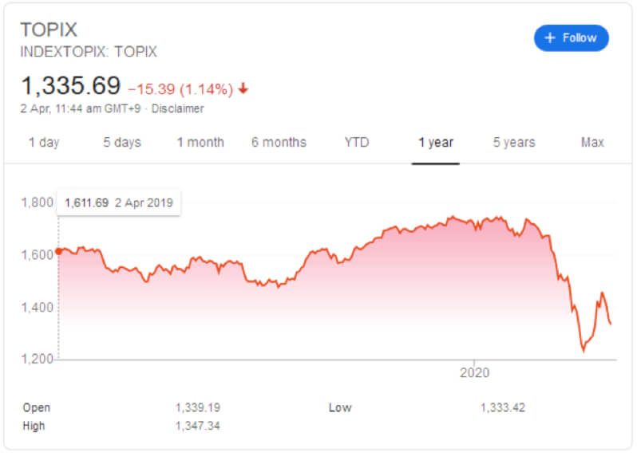Click the chart's lowest dip point
This screenshot has height=456, width=637.
[584, 350]
